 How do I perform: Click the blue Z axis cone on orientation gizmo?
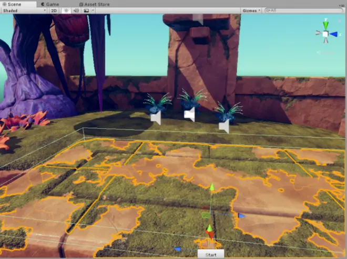pyautogui.click(x=333, y=34)
